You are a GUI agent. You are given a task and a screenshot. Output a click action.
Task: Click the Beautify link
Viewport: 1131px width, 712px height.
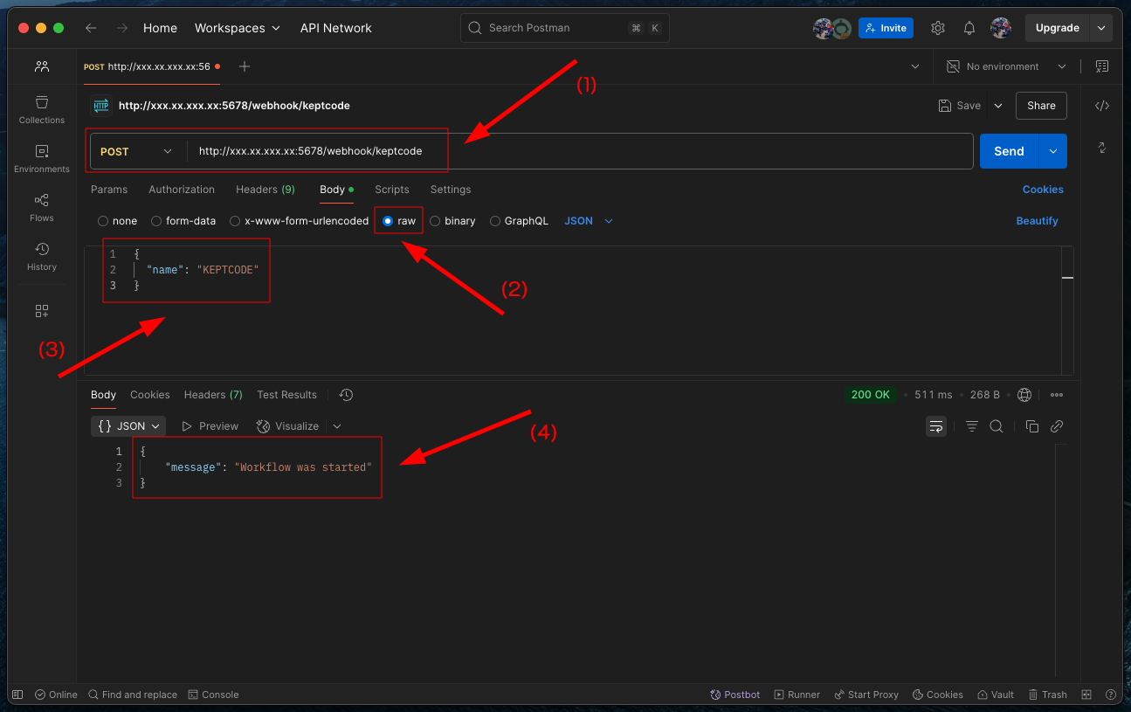[x=1037, y=221]
